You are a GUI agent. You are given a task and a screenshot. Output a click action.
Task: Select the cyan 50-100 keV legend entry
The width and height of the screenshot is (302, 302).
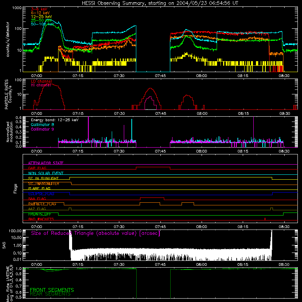coord(43,24)
